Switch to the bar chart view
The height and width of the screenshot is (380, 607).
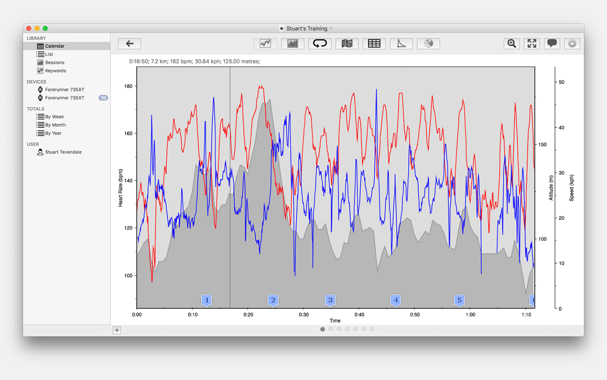pos(293,44)
